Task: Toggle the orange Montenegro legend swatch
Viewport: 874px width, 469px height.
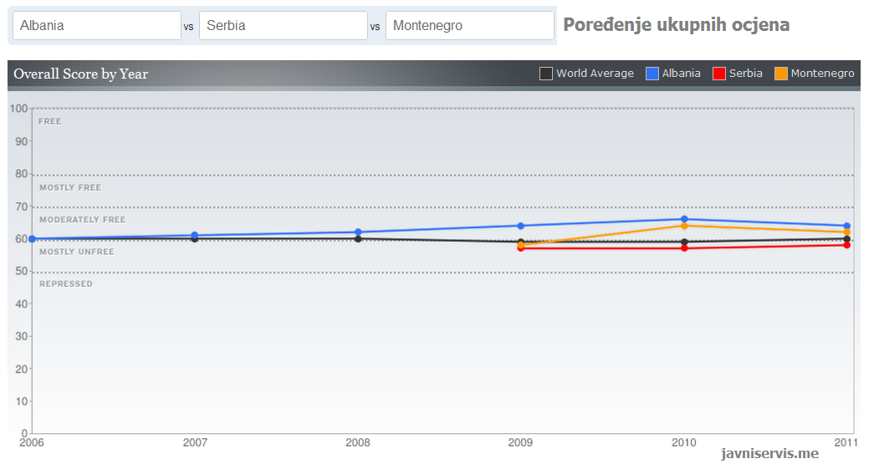Action: 781,74
